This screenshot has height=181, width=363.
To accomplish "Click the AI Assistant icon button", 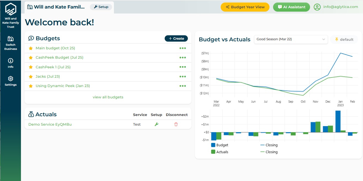I will coord(280,7).
